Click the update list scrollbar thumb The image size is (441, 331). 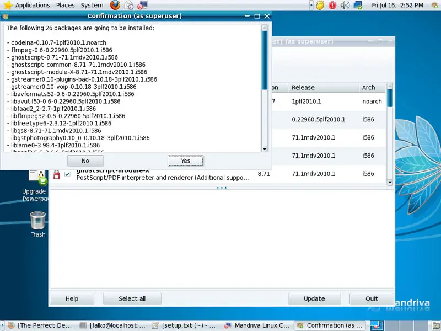tap(390, 98)
